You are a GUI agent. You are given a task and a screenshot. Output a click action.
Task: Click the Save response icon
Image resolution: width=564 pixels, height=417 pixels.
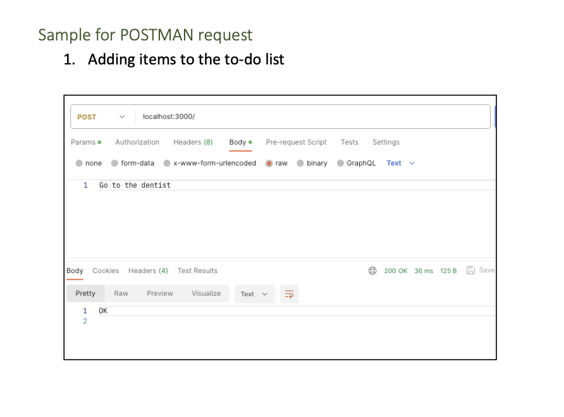471,270
